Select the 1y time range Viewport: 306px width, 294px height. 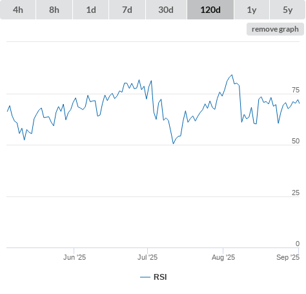point(252,10)
